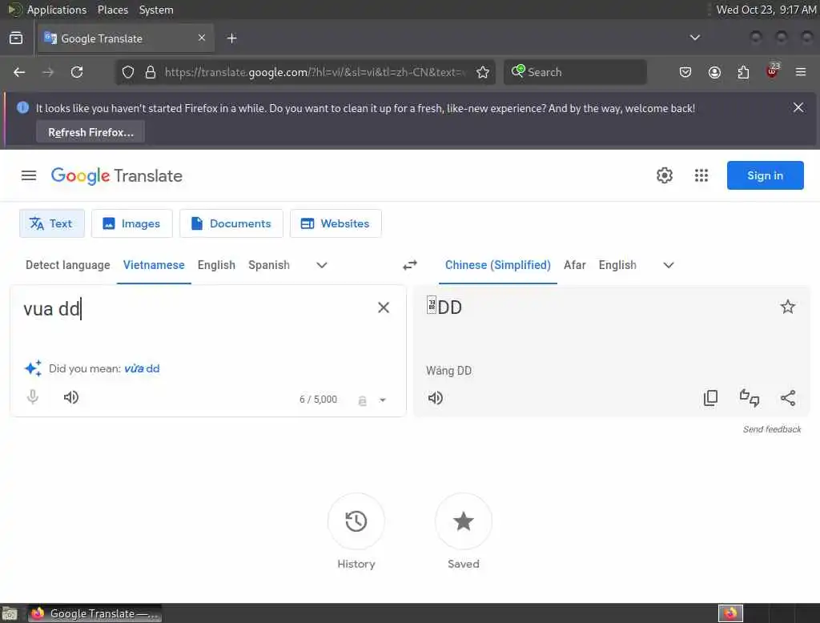820x623 pixels.
Task: Copy the translation to clipboard
Action: (x=711, y=398)
